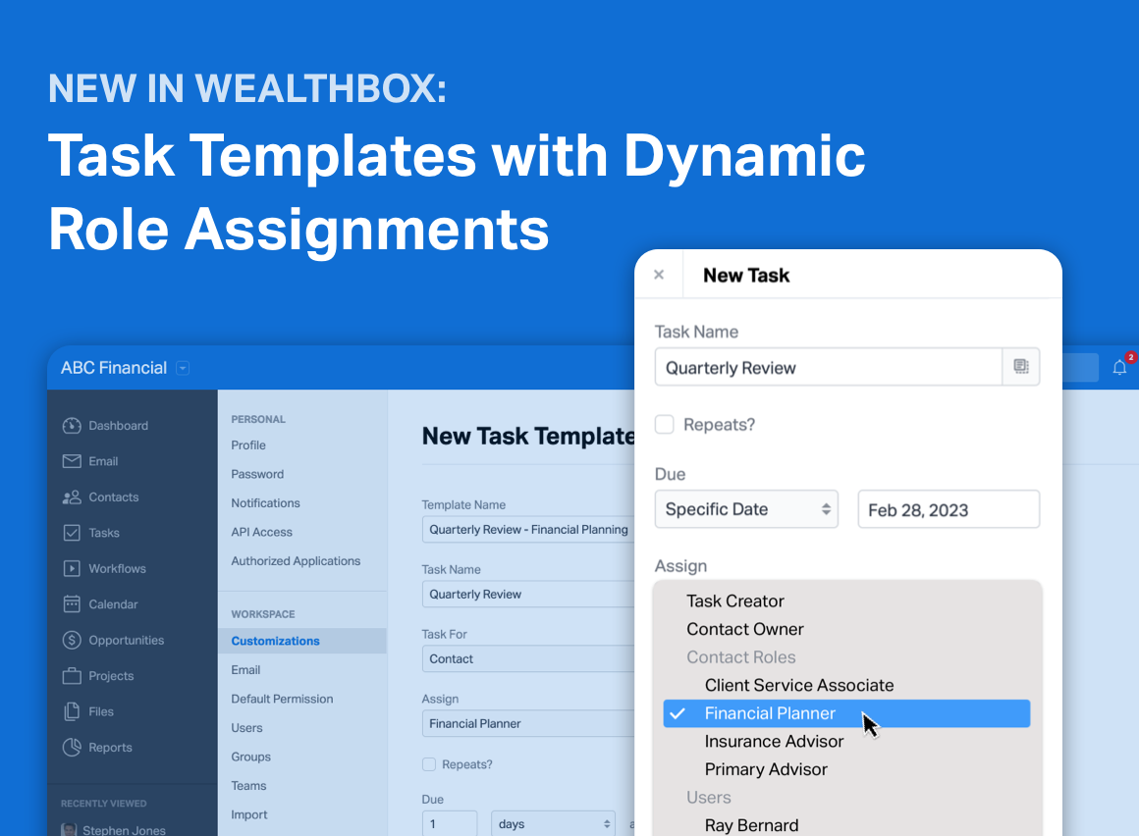Open Password settings link
Screen dimensions: 1139x836
coord(257,474)
